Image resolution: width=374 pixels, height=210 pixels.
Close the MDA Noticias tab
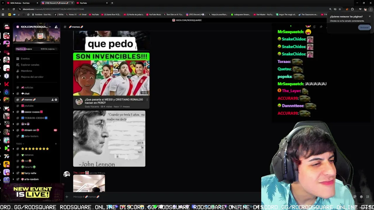click(x=37, y=3)
